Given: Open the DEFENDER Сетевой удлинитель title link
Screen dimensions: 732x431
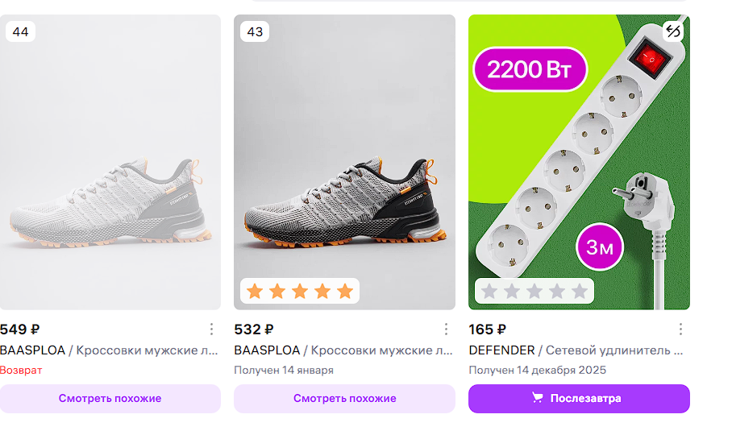Looking at the screenshot, I should pyautogui.click(x=576, y=350).
